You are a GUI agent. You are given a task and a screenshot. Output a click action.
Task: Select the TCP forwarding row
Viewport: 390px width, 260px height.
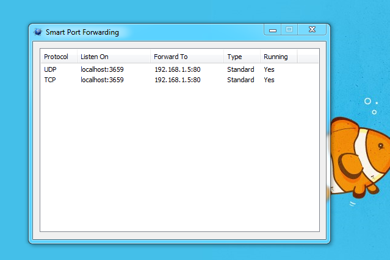(179, 80)
